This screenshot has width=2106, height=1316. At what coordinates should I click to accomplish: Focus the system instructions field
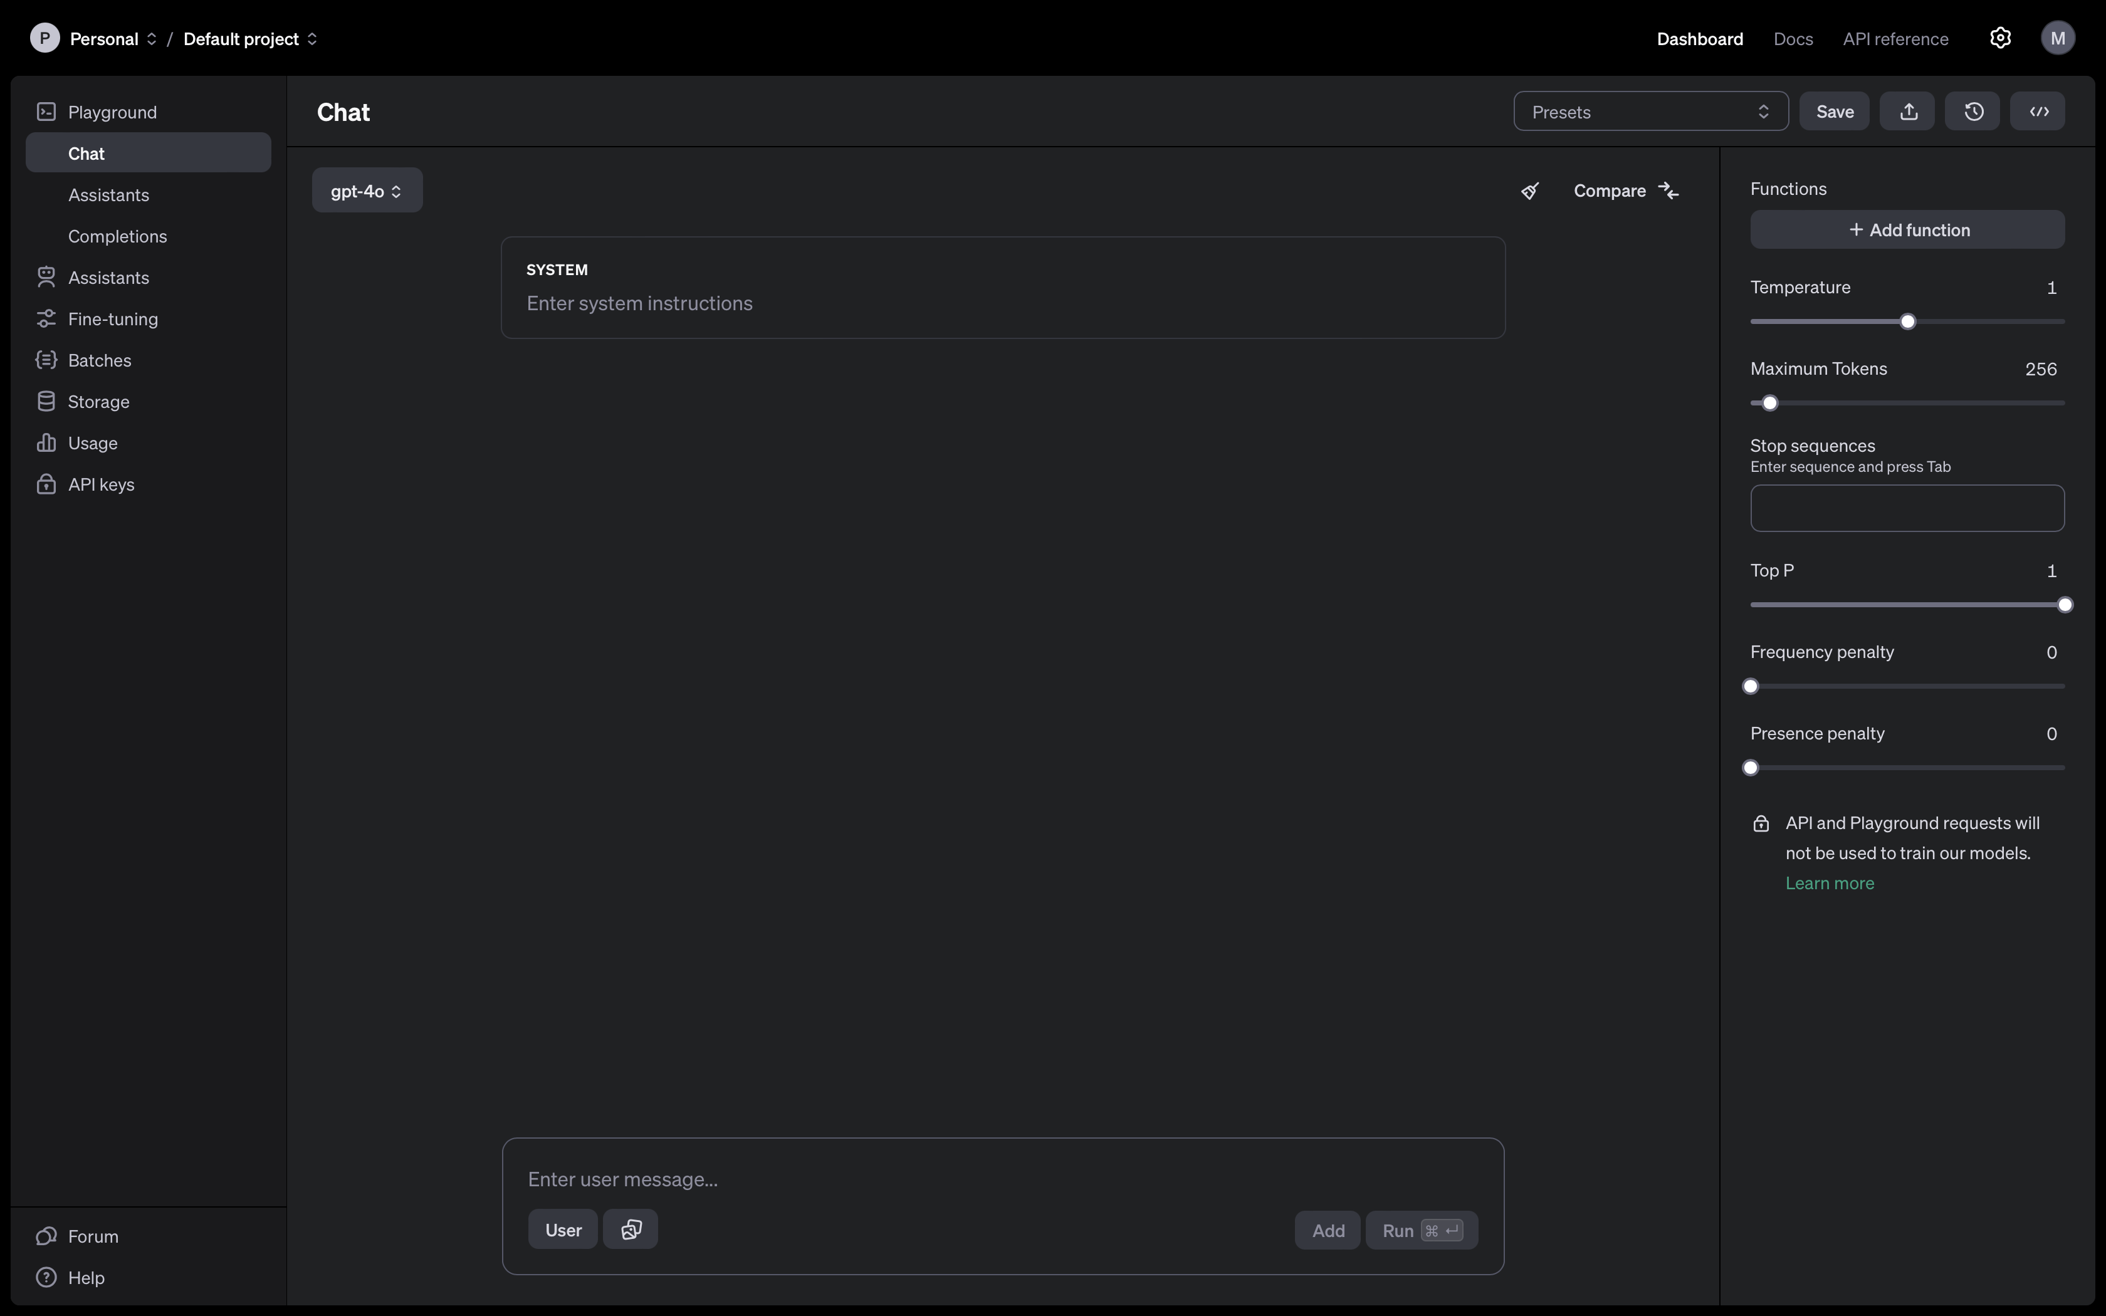[1002, 303]
